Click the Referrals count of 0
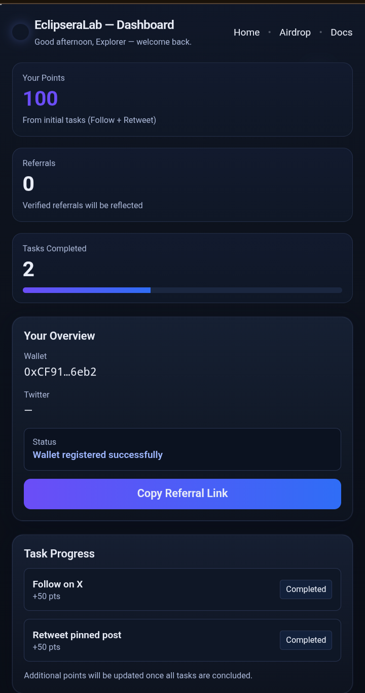 tap(28, 184)
